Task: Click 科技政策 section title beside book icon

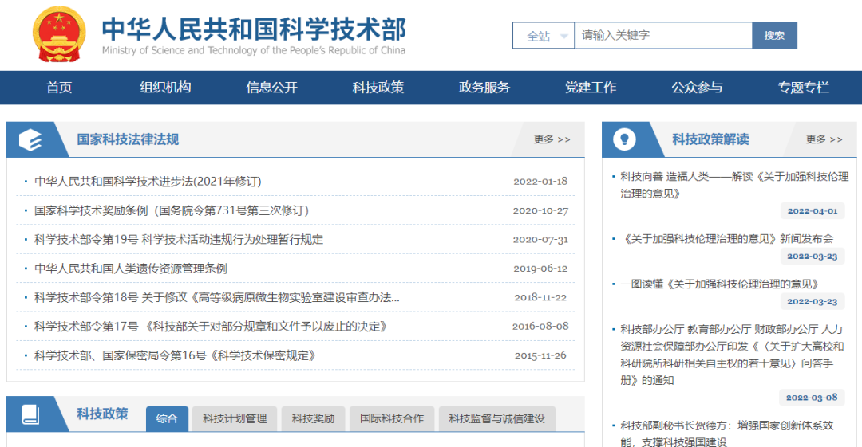Action: [102, 414]
